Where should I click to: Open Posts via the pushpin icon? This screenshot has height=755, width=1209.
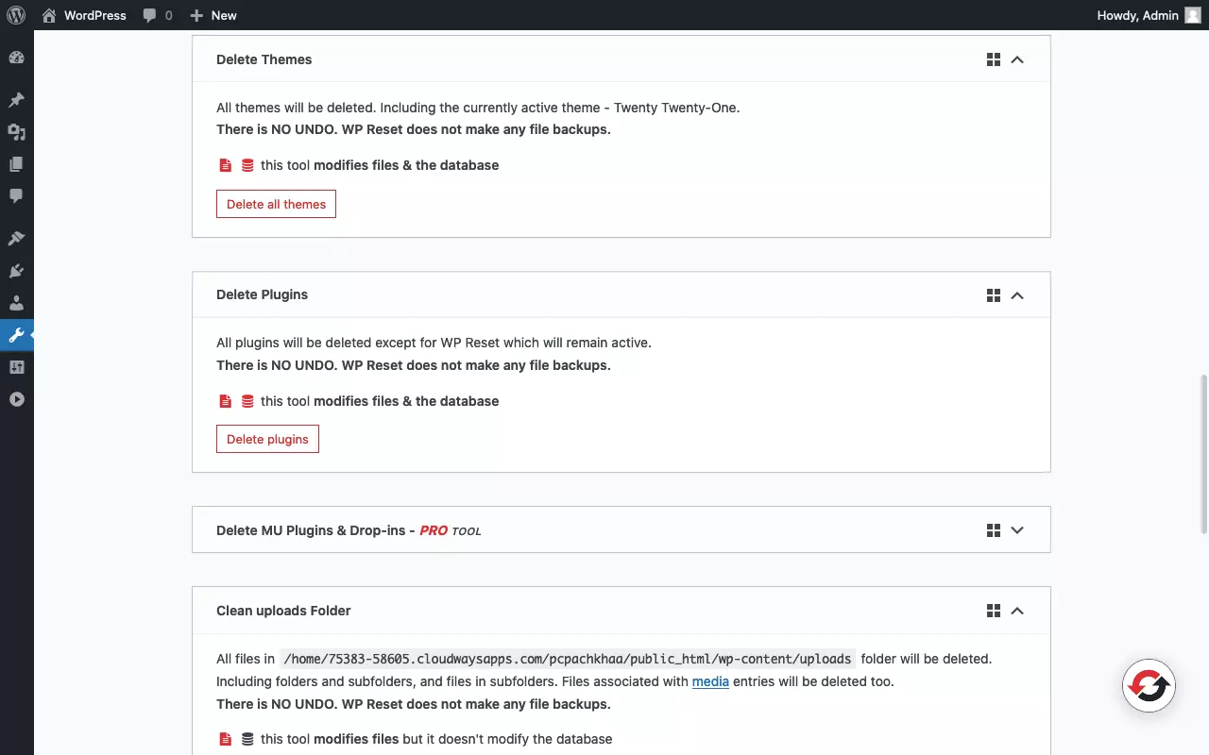click(16, 100)
